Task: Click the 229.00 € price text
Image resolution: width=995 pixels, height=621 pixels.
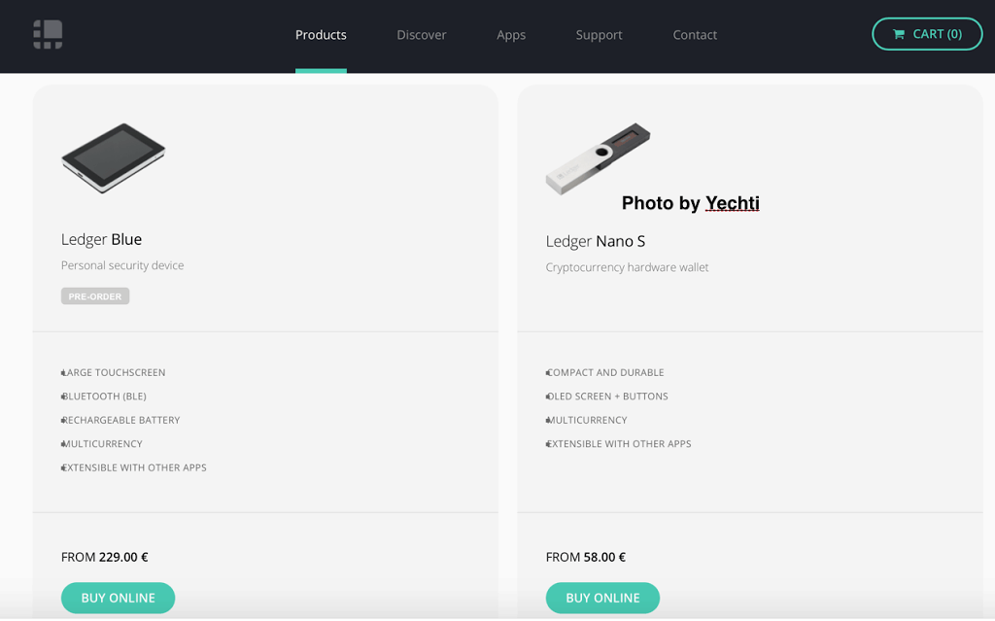Action: tap(123, 558)
